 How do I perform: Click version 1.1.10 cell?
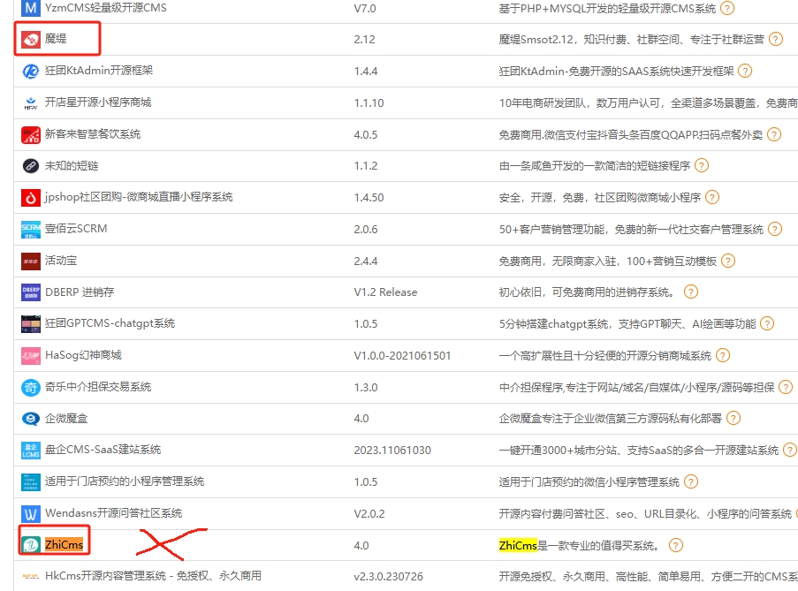point(369,102)
